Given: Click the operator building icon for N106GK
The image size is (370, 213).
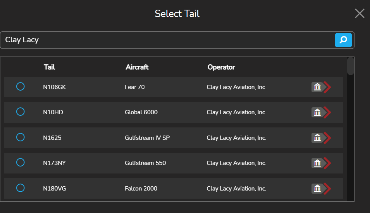Looking at the screenshot, I should pos(317,87).
